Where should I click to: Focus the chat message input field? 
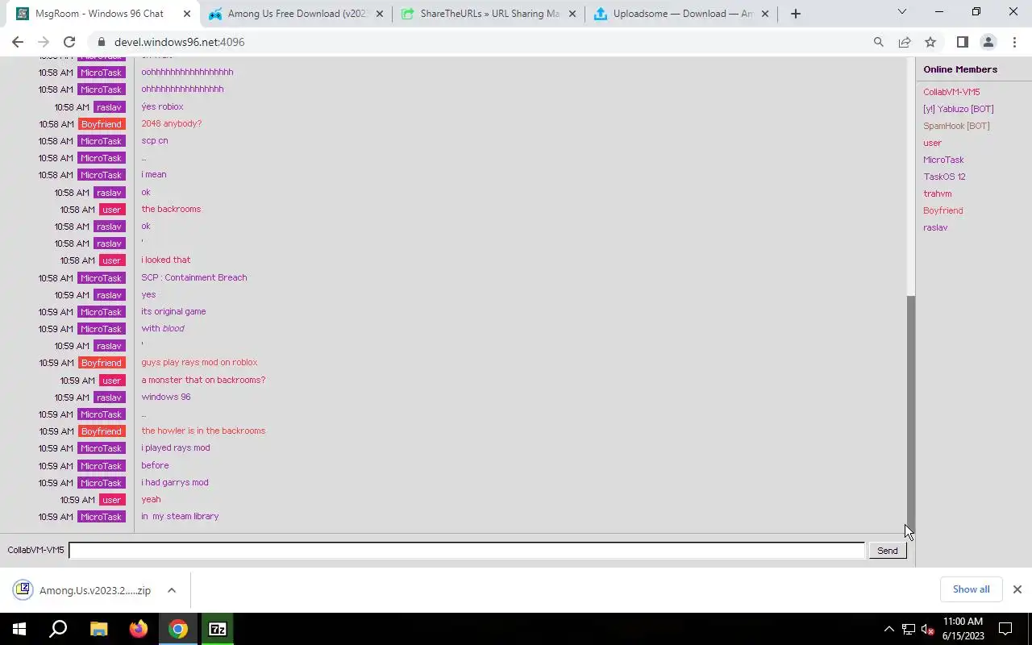click(x=467, y=551)
